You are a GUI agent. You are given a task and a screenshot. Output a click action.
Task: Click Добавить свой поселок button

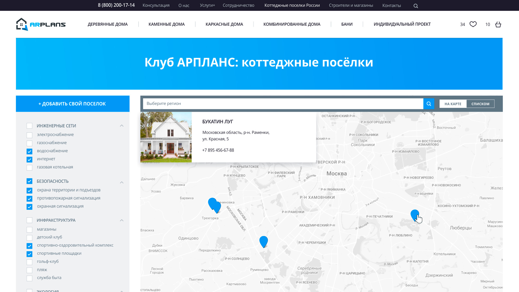point(72,104)
